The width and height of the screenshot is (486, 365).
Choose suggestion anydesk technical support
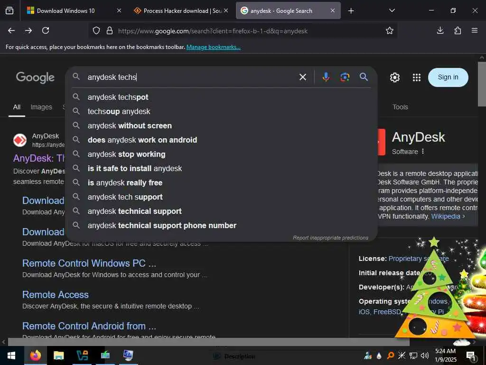click(221, 211)
